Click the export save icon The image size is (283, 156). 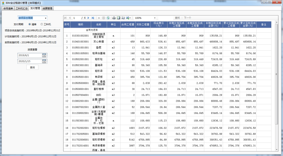click(127, 18)
